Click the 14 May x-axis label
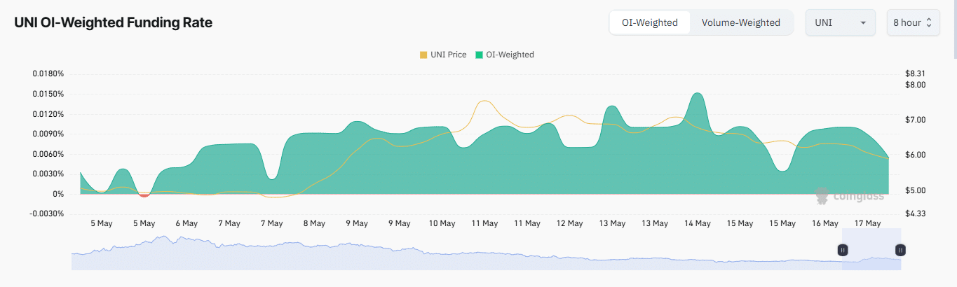 coord(697,223)
